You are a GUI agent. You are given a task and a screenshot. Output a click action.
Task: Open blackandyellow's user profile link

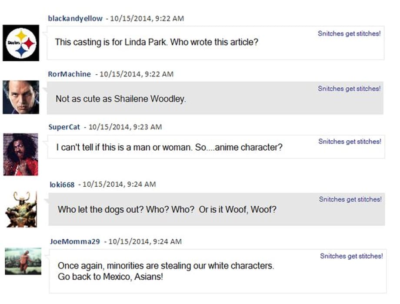75,18
